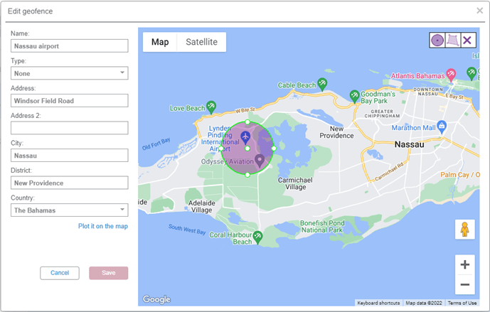
Task: Click the Odyssey Aviation location pin
Action: coord(260,161)
